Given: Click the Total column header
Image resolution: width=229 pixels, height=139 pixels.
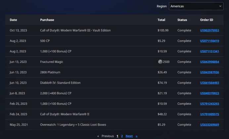Looking at the screenshot, I should 161,20.
